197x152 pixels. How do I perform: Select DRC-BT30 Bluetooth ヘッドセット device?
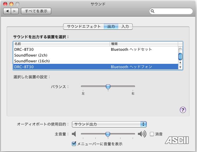(x=96, y=49)
